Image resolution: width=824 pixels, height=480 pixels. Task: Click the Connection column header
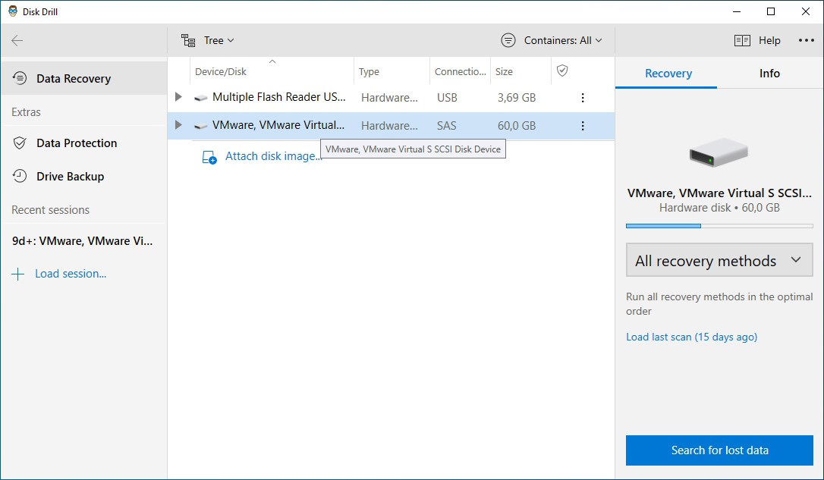(461, 71)
